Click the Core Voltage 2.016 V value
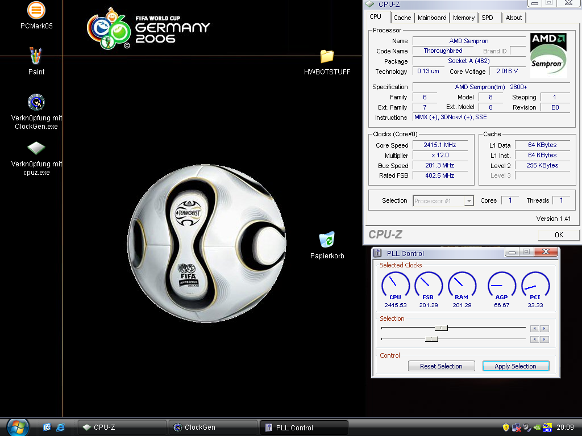Screen dimensions: 582x436 507,71
